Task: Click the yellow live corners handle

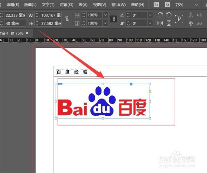Action: point(150,92)
